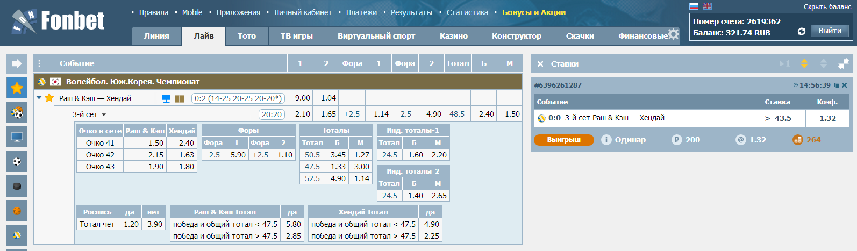Click the favorites star in left sidebar
Screen dimensions: 857x251
pos(17,88)
